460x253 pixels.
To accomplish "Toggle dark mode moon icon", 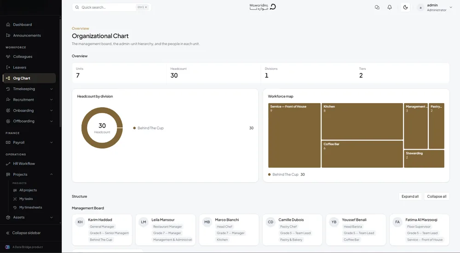I will [x=405, y=7].
